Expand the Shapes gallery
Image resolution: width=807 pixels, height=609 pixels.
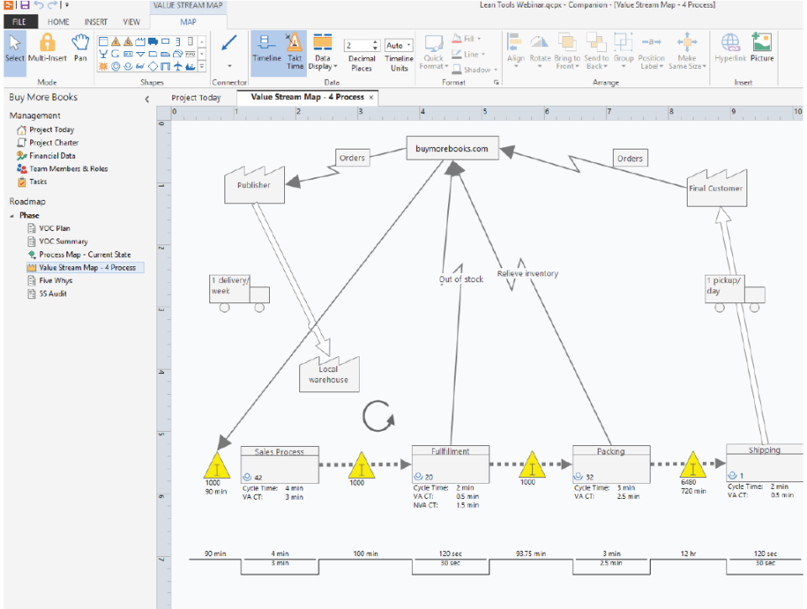point(201,66)
